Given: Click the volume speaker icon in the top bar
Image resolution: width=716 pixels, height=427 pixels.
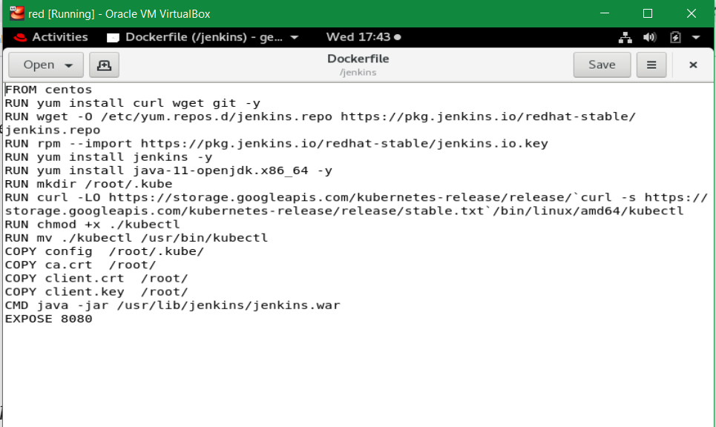Looking at the screenshot, I should [x=648, y=37].
